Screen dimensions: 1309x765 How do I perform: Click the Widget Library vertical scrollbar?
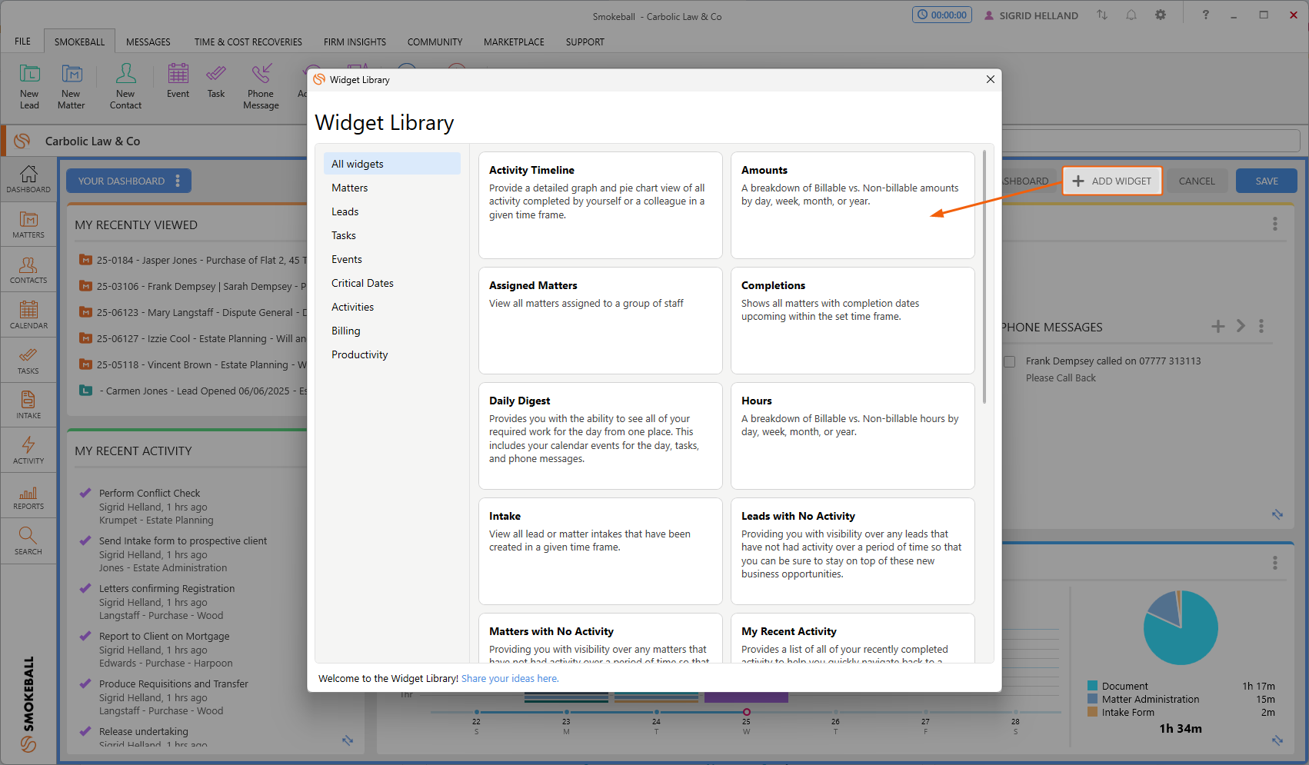[984, 277]
